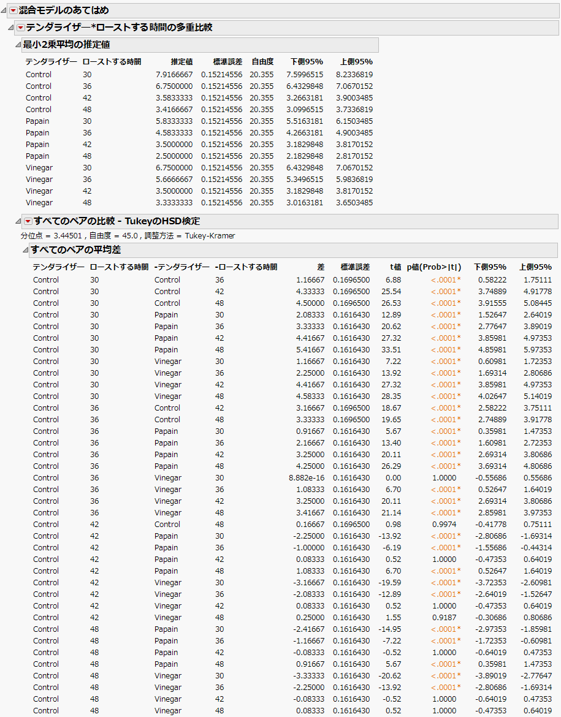Collapse the 最小2乗平均の推定値 table
The width and height of the screenshot is (561, 717).
point(18,45)
